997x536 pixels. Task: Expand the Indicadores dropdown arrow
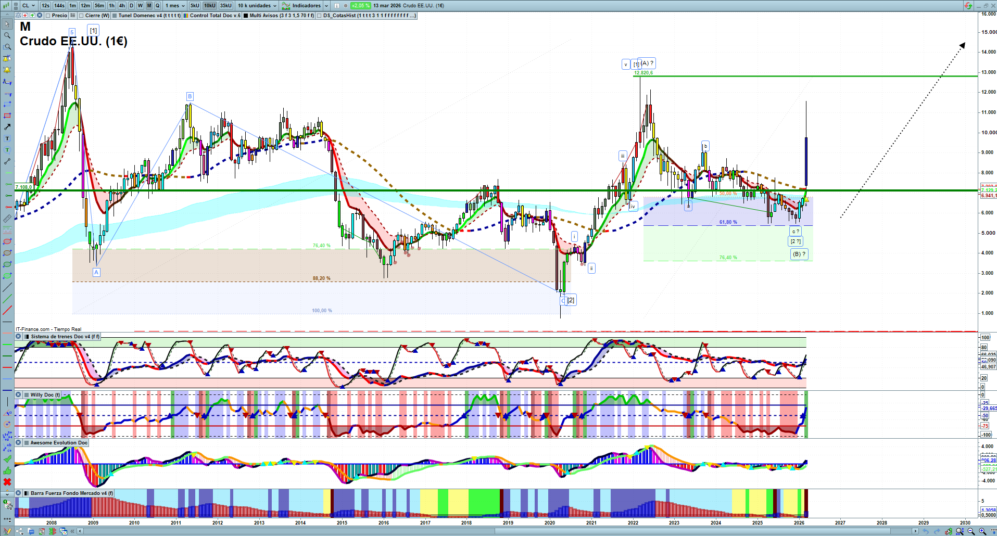326,6
